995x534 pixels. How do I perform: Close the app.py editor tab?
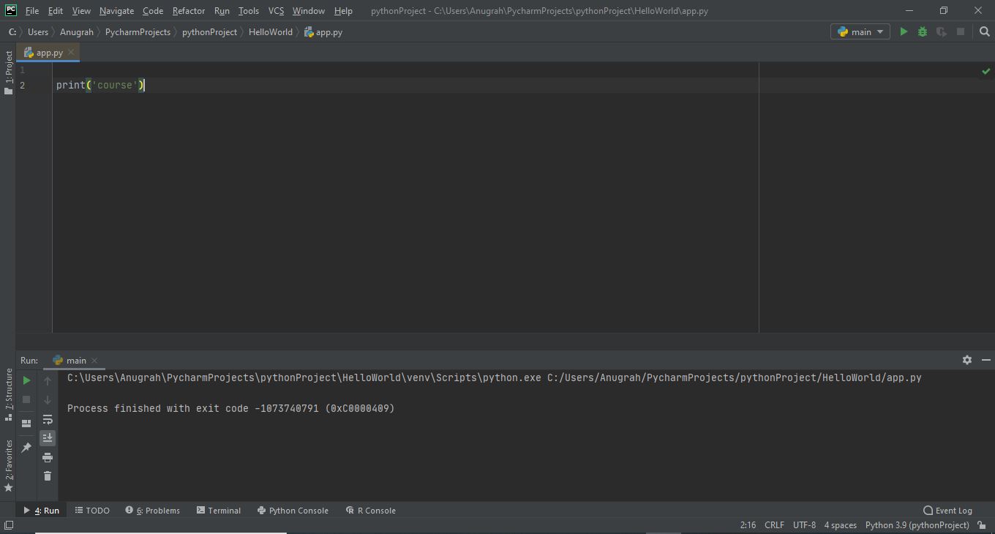(71, 52)
